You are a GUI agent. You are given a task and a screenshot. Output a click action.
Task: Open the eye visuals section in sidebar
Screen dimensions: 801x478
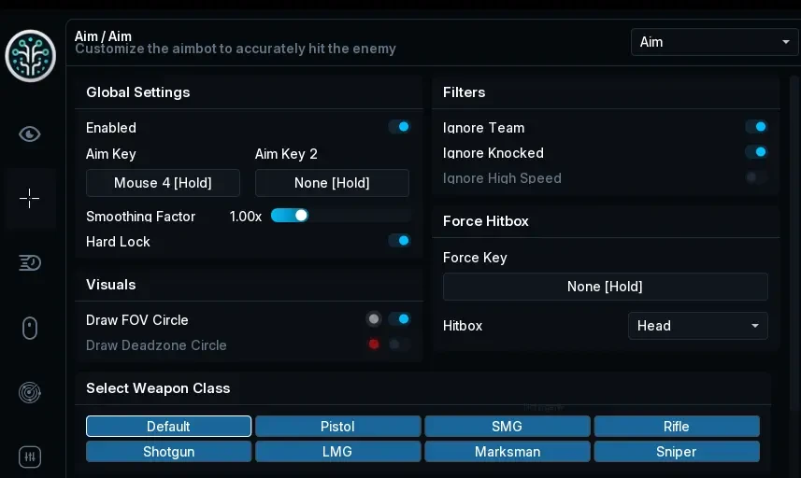(x=30, y=134)
